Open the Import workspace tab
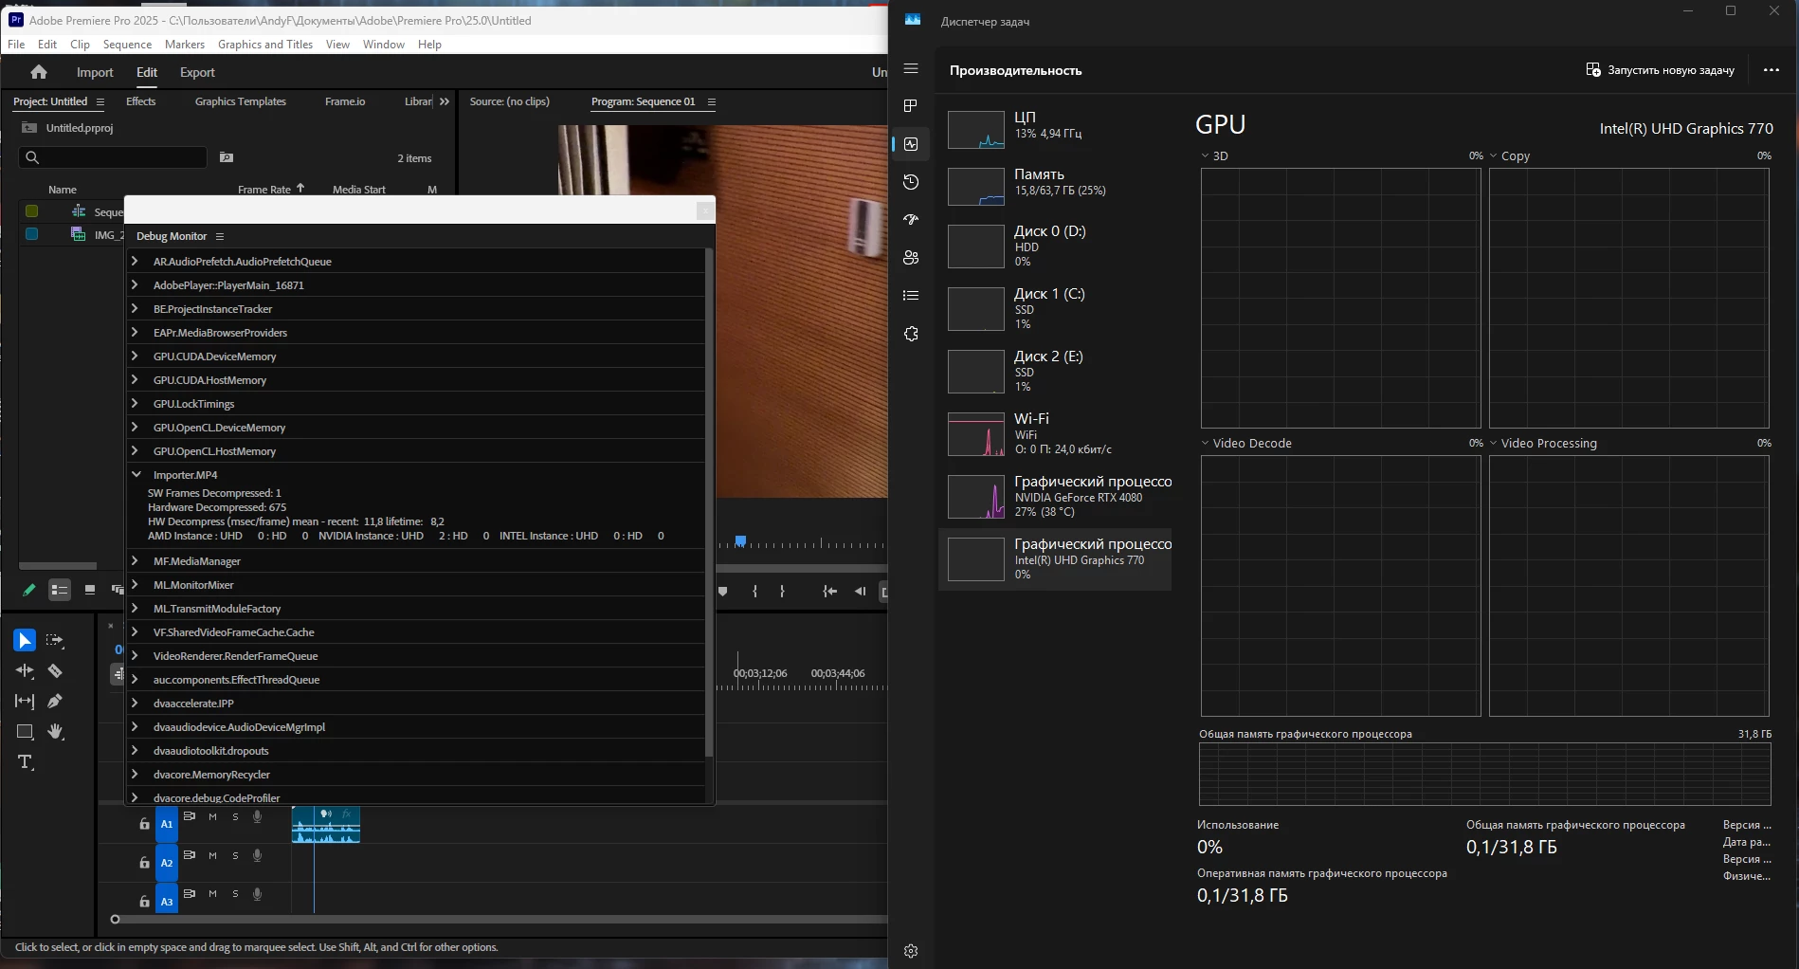Screen dimensions: 1799x969 click(x=95, y=72)
